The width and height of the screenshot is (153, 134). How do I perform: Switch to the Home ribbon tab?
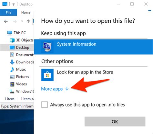point(26,13)
